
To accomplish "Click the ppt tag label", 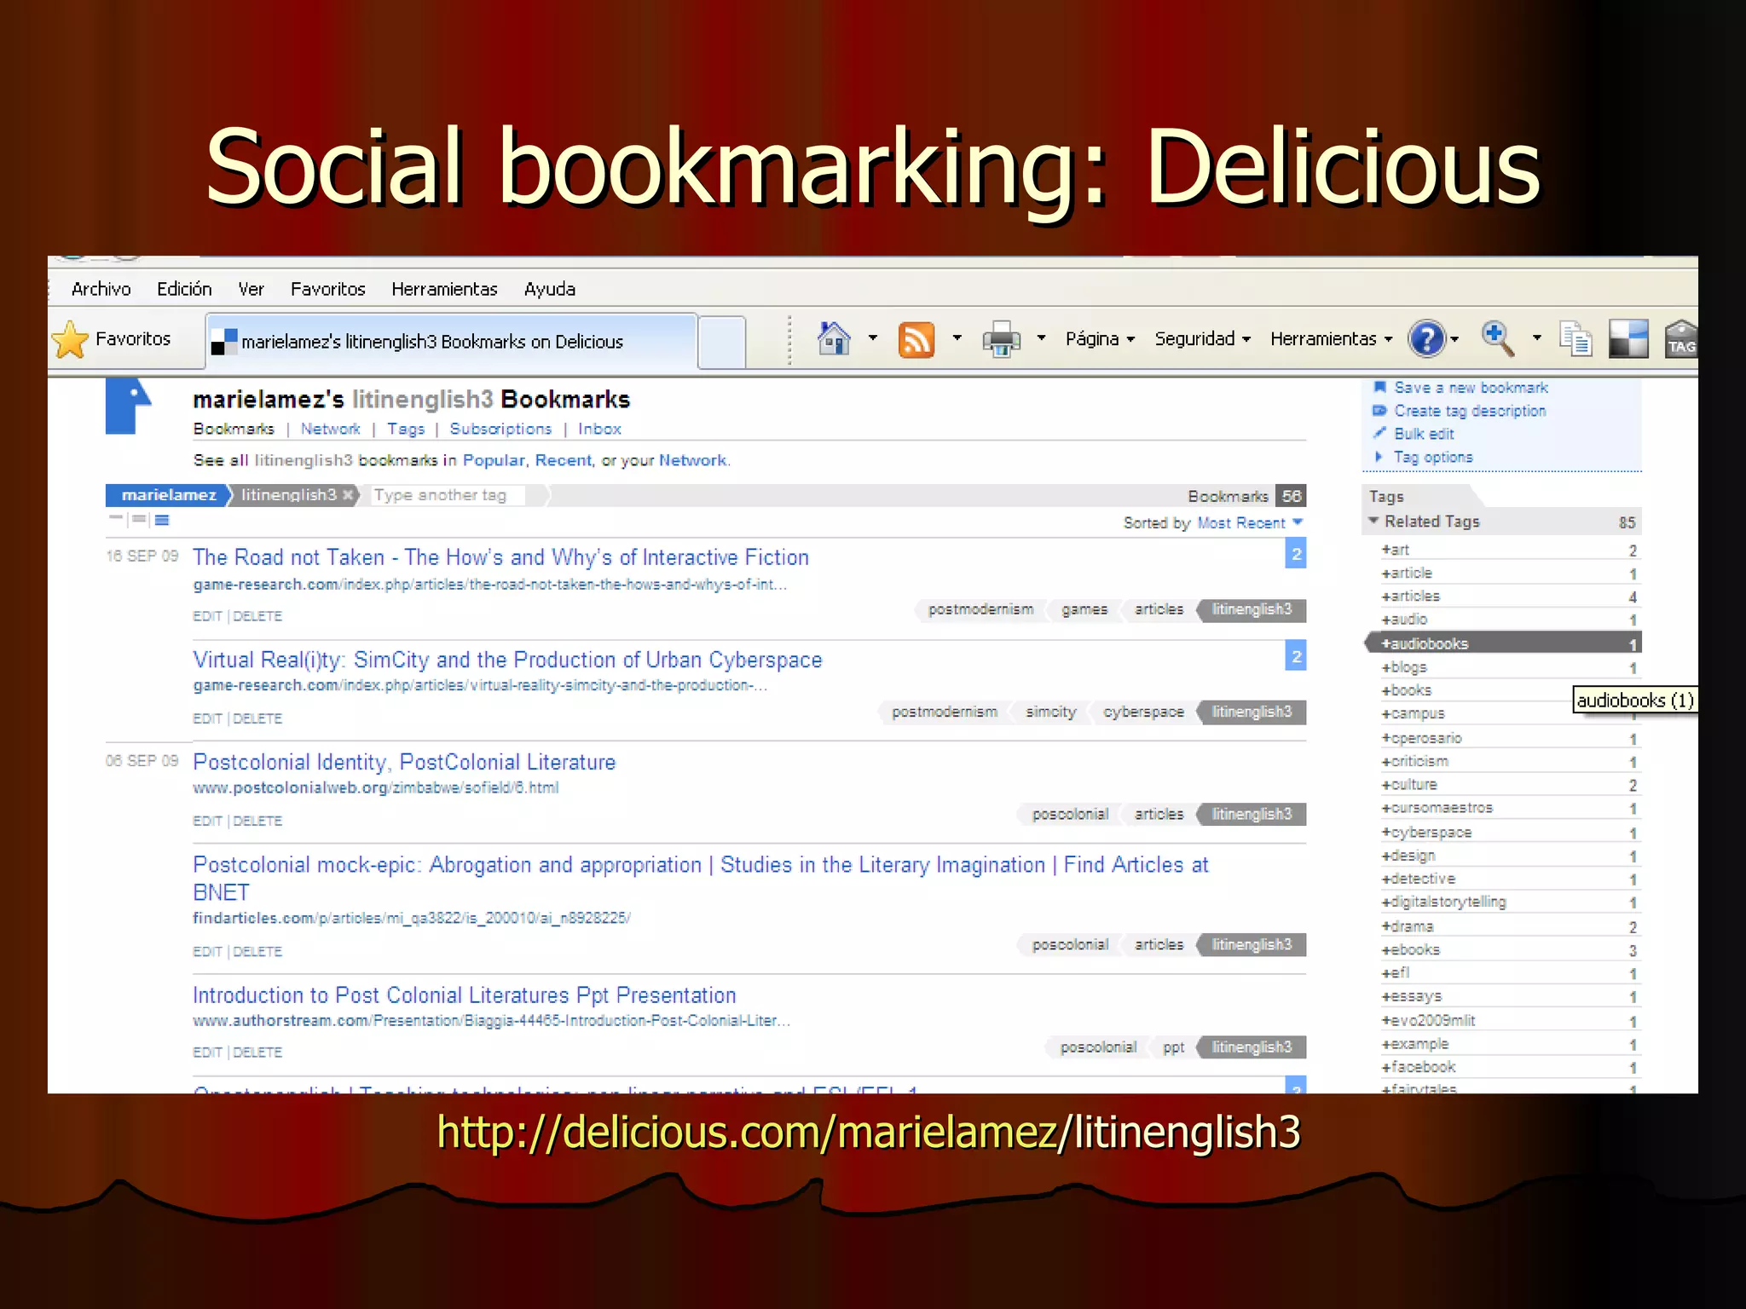I will point(1173,1047).
